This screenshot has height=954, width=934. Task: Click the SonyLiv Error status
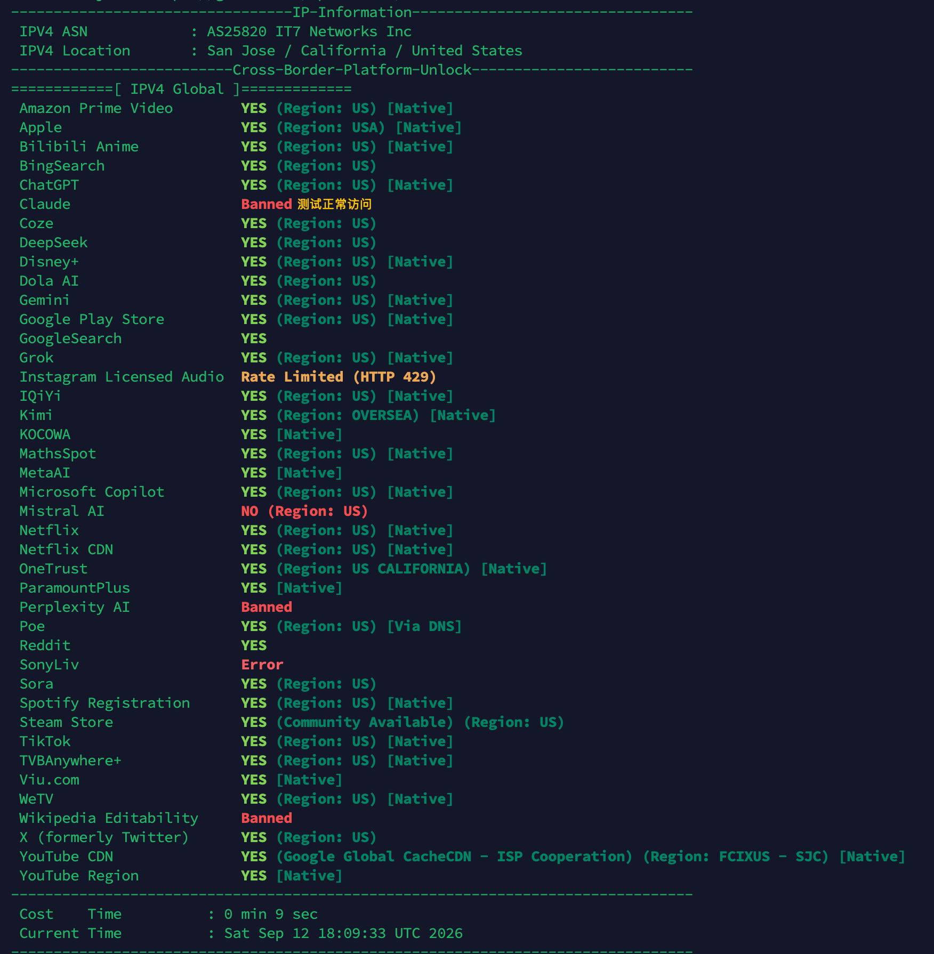[x=262, y=665]
